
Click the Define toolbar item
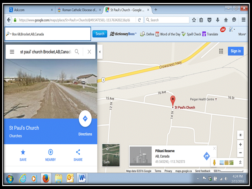tap(147, 34)
